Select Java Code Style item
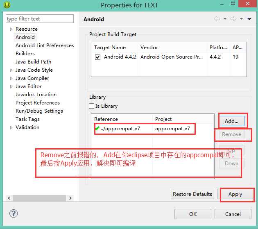Screen dimensions: 258x229 point(34,70)
